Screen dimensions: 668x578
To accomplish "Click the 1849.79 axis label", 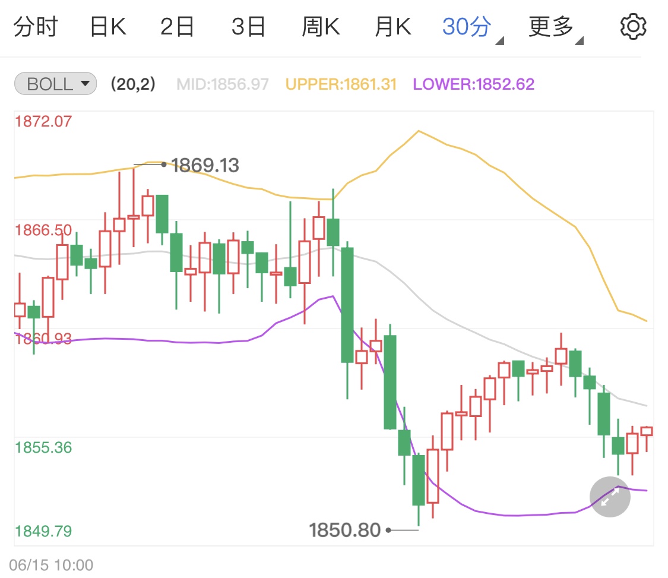I will coord(43,531).
